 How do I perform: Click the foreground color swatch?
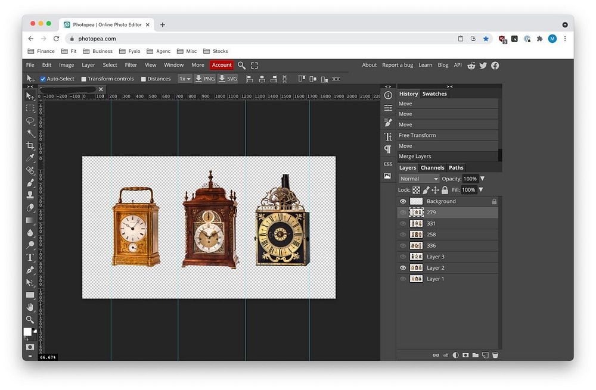click(x=27, y=332)
